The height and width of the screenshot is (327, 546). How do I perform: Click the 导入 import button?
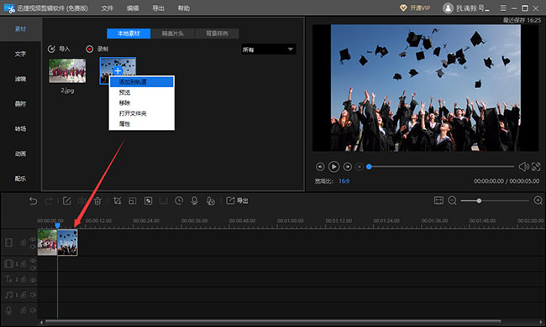coord(59,49)
